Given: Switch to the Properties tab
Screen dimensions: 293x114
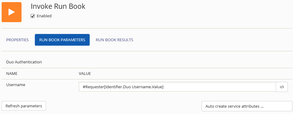Looking at the screenshot, I should click(17, 40).
